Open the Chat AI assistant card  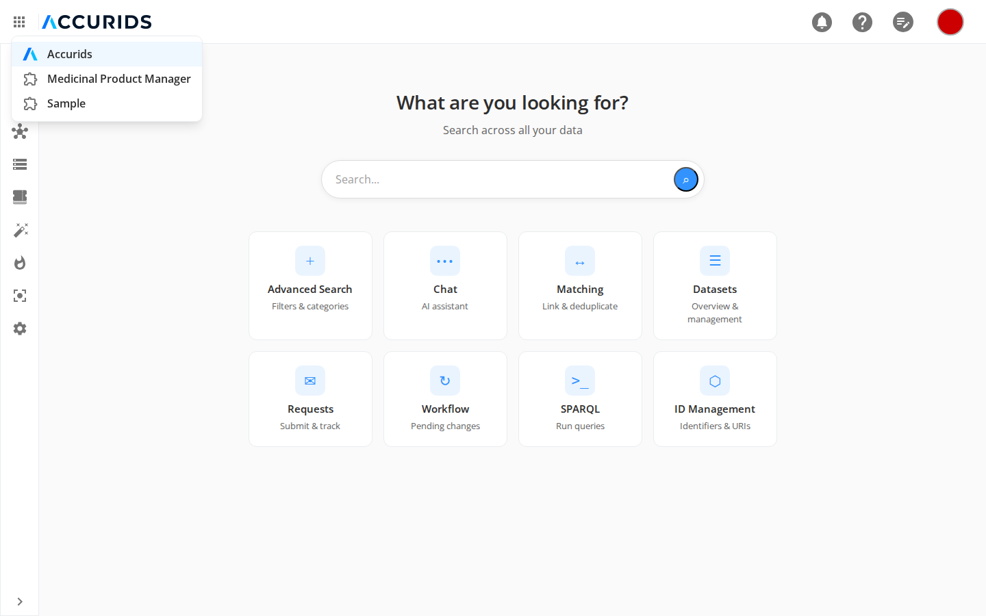[x=445, y=285]
